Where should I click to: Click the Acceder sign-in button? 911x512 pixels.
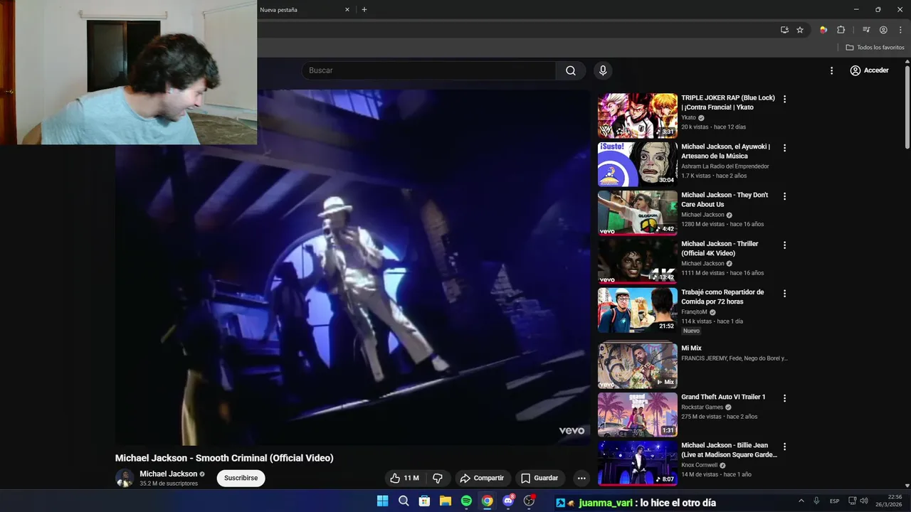(x=869, y=70)
